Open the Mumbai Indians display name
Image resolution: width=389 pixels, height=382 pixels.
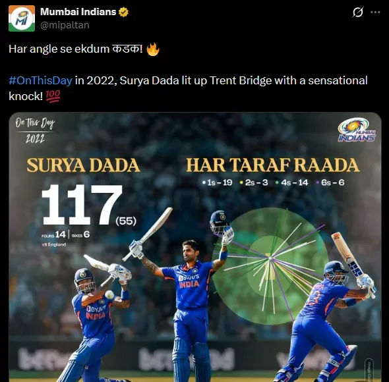78,12
